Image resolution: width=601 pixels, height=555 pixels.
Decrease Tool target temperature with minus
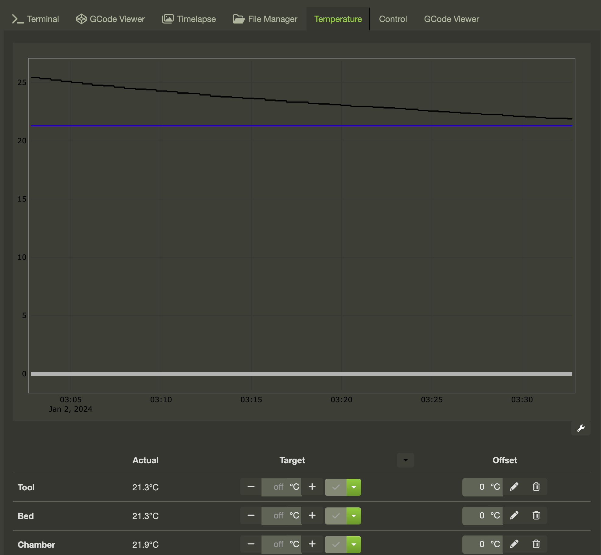251,487
